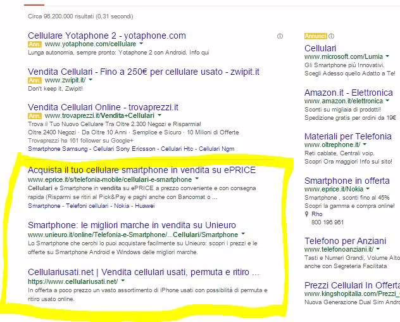400x322 pixels.
Task: Click the Ann. badge under the Yotaphone 2 title
Action: click(35, 45)
